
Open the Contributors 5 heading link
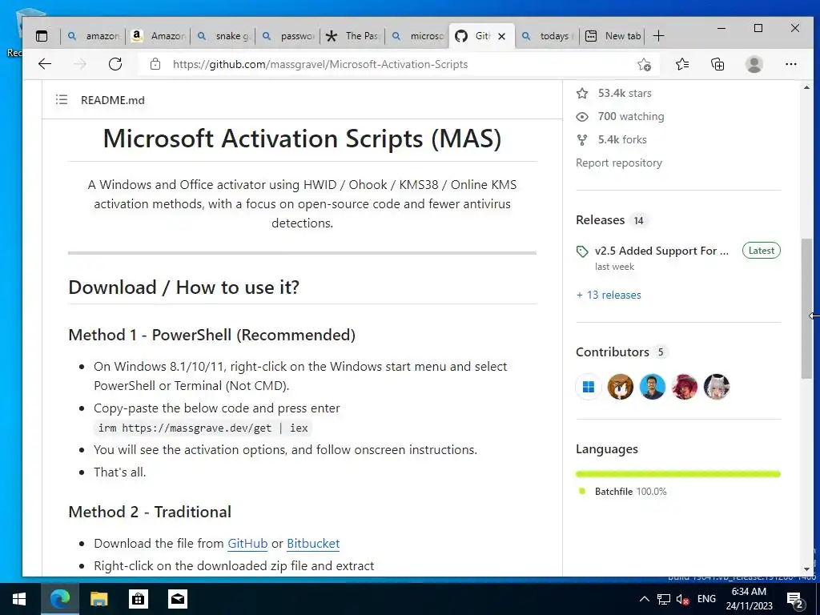pos(621,352)
